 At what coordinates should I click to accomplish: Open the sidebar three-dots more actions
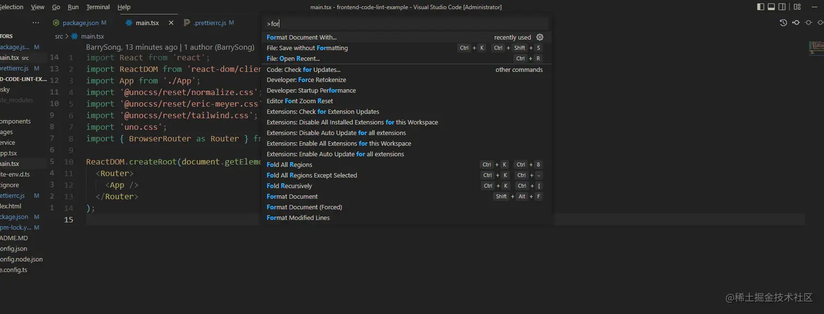tap(36, 23)
